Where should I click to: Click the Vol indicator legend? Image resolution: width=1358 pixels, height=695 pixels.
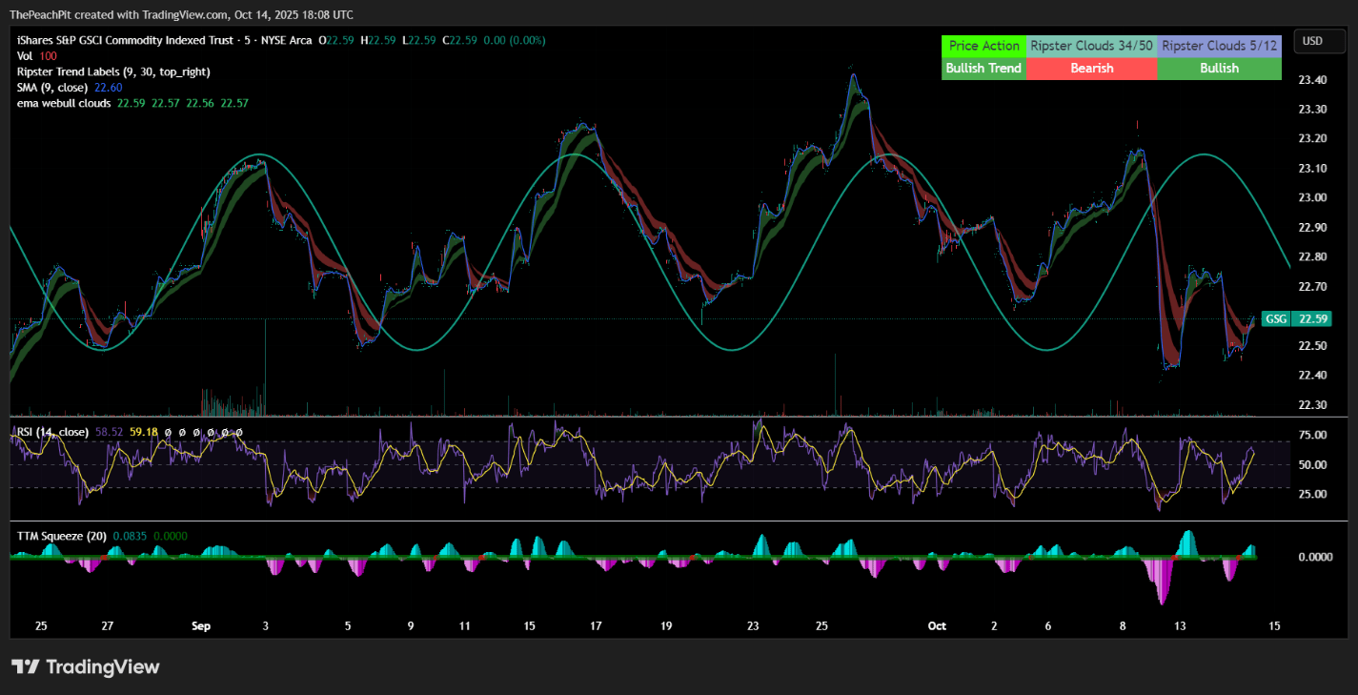(x=26, y=56)
